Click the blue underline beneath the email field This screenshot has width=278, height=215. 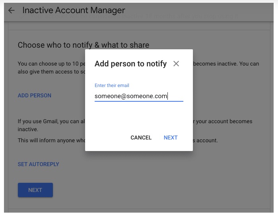pyautogui.click(x=139, y=101)
